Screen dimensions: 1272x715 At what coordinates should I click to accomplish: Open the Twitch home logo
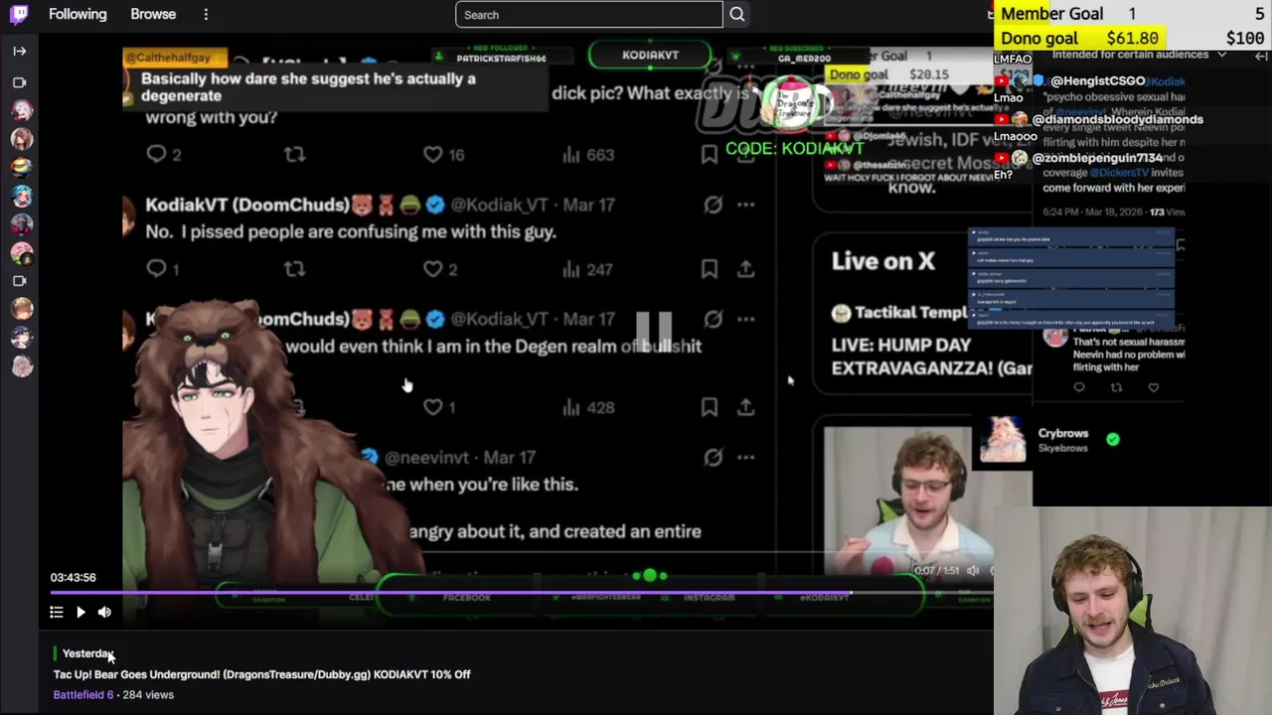[19, 14]
